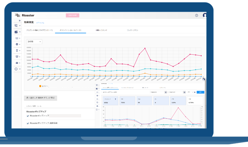This screenshot has width=248, height=147.
Task: Switch to アカウント情報 (CSVダウンロード) tab
Action: 39,30
